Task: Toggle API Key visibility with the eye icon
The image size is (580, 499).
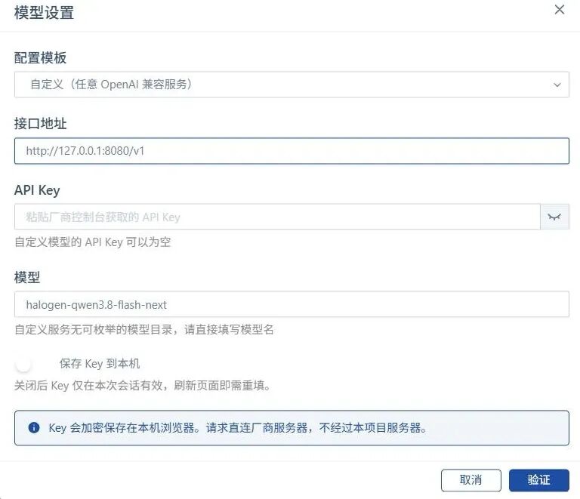Action: [554, 217]
